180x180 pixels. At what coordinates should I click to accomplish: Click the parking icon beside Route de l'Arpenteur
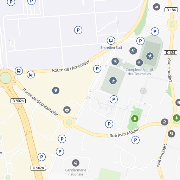[x=97, y=69]
